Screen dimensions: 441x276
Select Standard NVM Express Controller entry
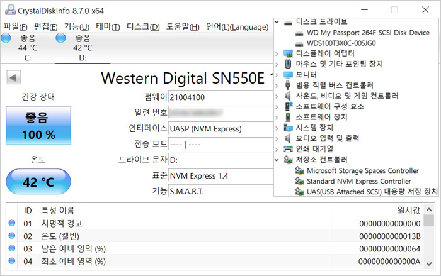click(359, 181)
